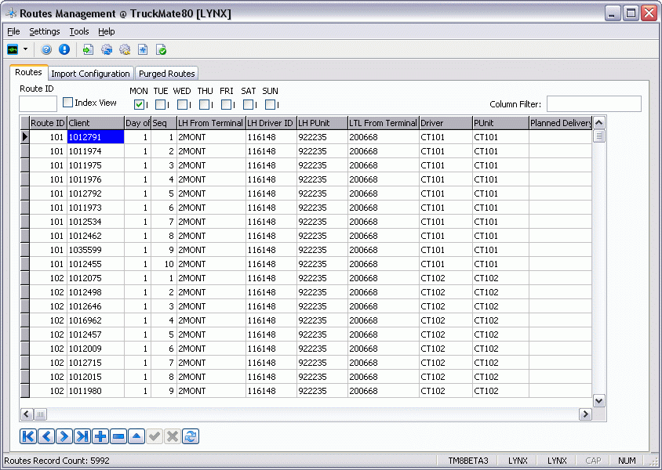The height and width of the screenshot is (470, 662).
Task: Delete record using the minus button
Action: (x=118, y=436)
